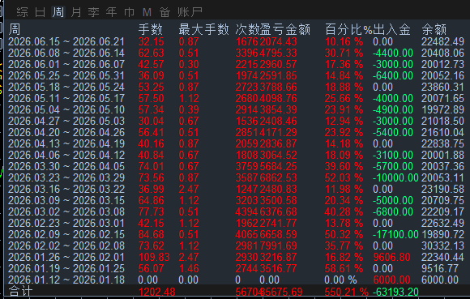Select week row 2026.03.09 ~ 2026.03.15
470x299 pixels.
(x=236, y=200)
